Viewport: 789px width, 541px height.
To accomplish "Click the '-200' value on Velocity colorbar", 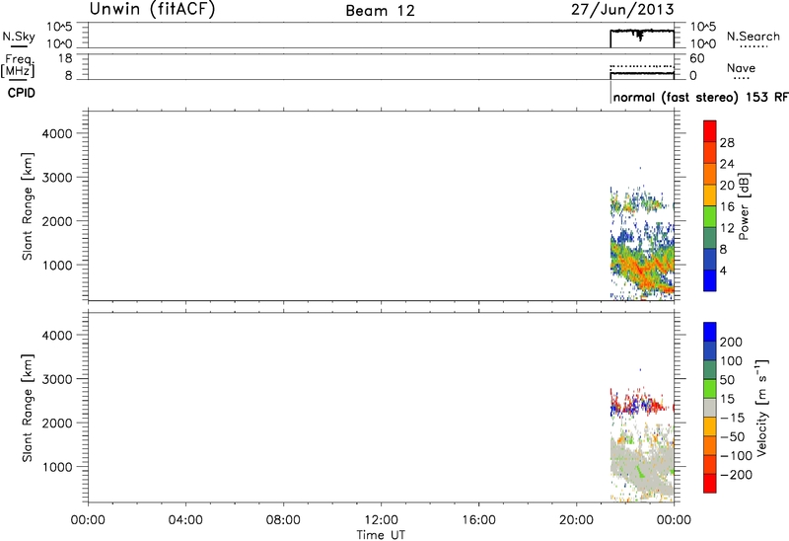I will (736, 475).
